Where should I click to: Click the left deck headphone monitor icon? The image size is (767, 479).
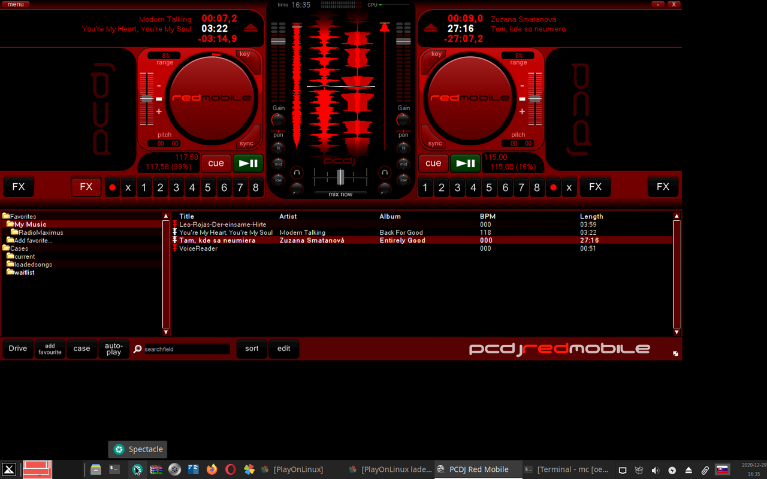pos(297,173)
